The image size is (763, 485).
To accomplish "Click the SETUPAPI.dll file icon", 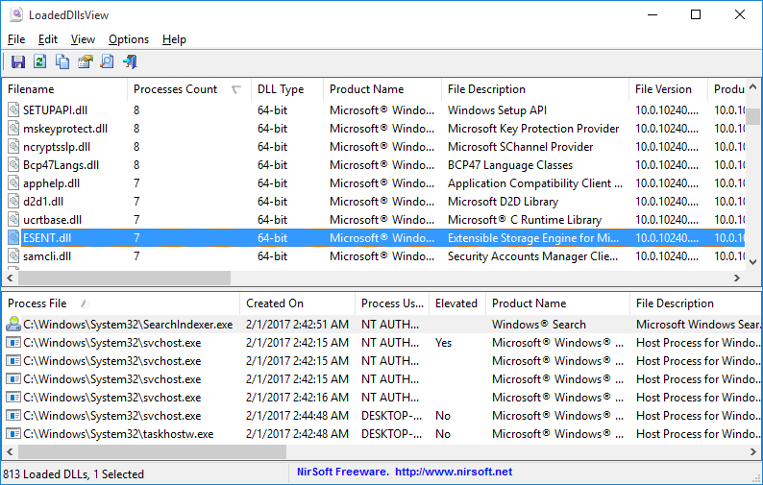I will pos(13,110).
